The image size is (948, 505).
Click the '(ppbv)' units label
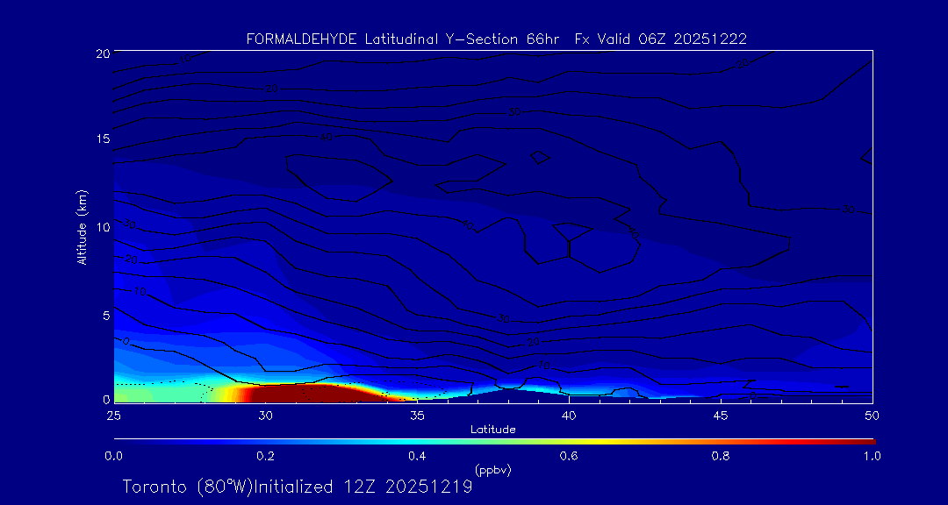(492, 470)
